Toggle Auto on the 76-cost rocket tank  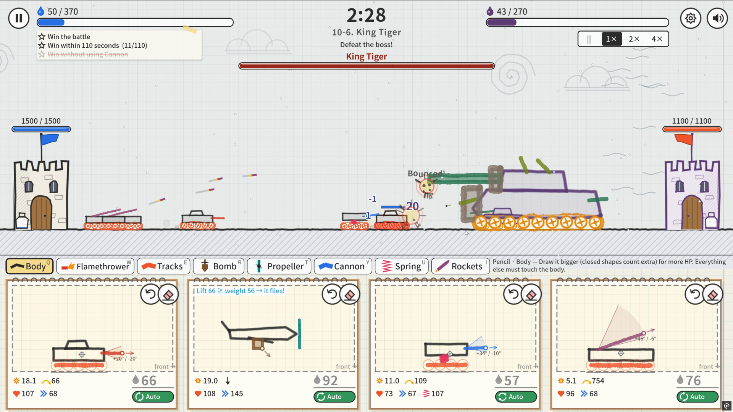tap(697, 397)
